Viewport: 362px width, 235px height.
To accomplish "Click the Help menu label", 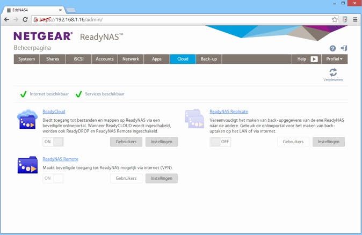I will pos(301,59).
